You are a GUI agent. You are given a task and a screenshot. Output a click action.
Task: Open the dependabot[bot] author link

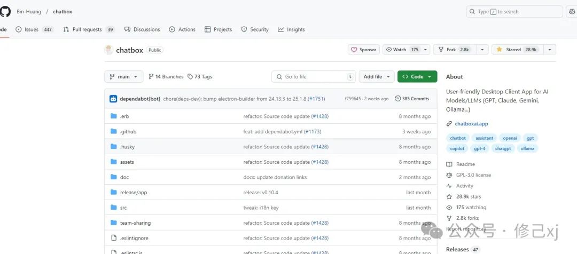140,99
